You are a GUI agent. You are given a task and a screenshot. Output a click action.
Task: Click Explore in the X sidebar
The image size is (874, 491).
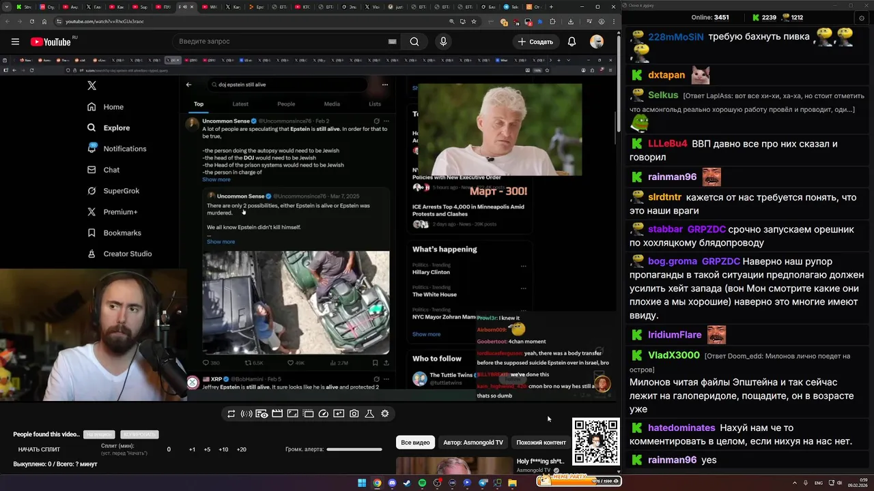(109, 128)
